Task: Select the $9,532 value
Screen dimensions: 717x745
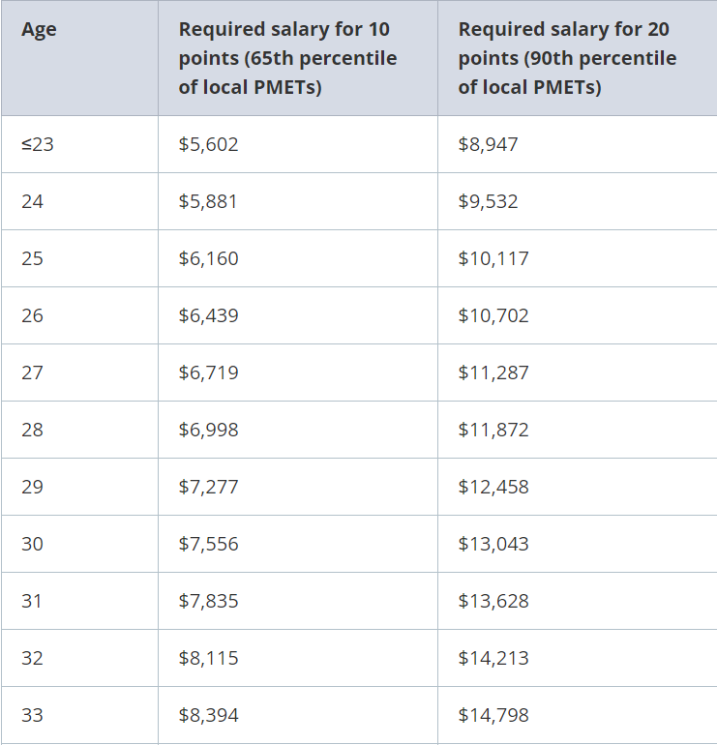Action: point(488,201)
